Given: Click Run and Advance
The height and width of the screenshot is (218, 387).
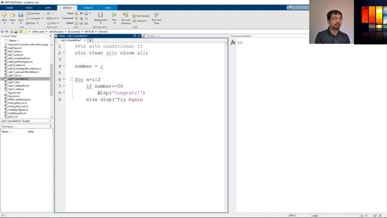Looking at the screenshot, I should click(x=126, y=18).
